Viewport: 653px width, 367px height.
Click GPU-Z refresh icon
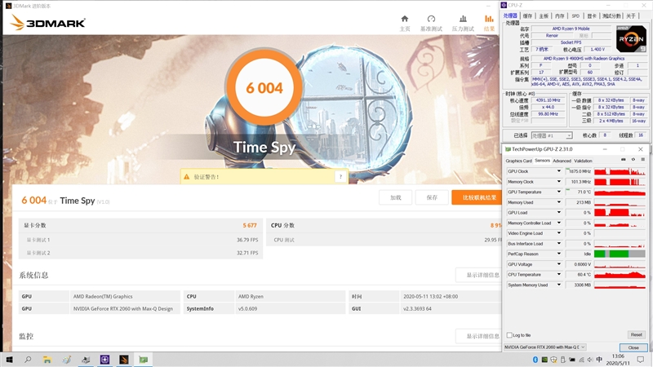pos(633,160)
